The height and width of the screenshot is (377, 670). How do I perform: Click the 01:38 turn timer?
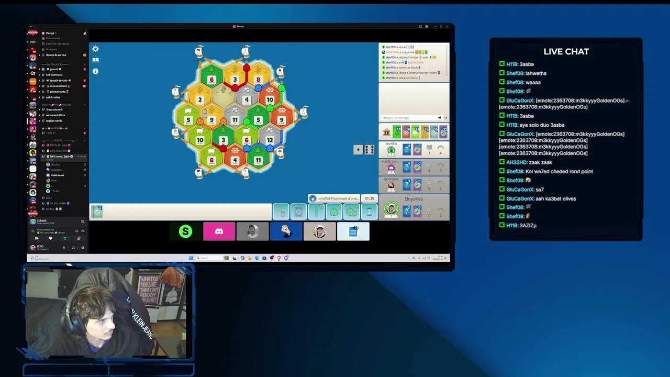pos(370,198)
